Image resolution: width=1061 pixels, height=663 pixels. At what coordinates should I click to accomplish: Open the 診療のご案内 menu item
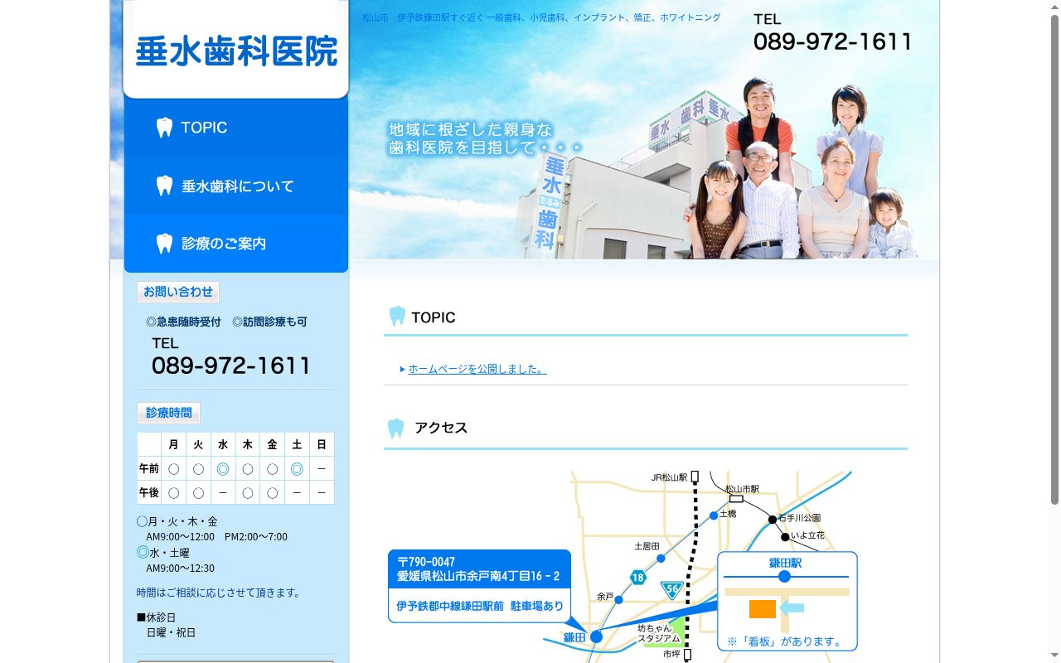pyautogui.click(x=236, y=244)
